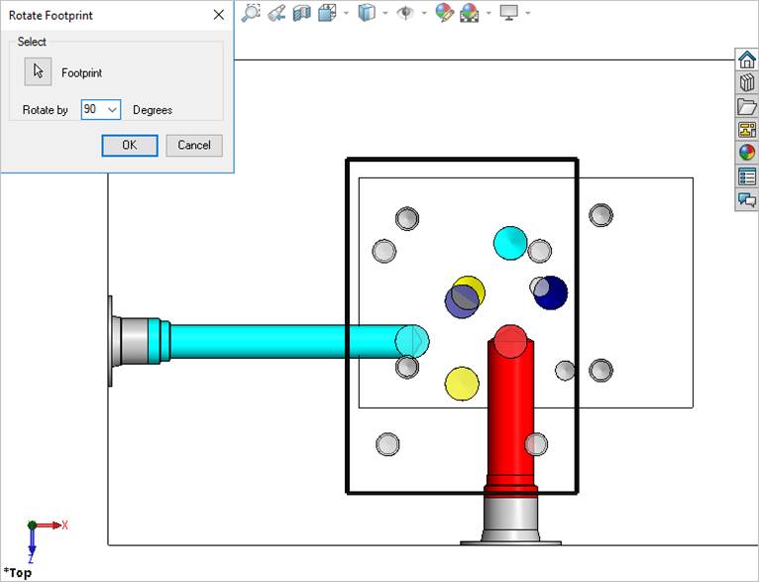
Task: Select the lower yellow circle in footprint
Action: coord(462,384)
